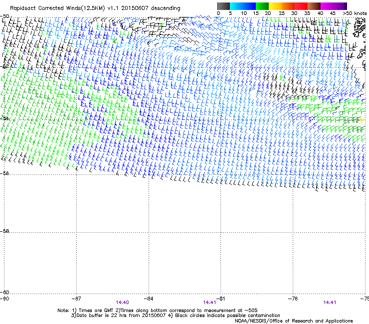Click legend scale label '25'
Screen dimensions: 369x324
pyautogui.click(x=282, y=13)
